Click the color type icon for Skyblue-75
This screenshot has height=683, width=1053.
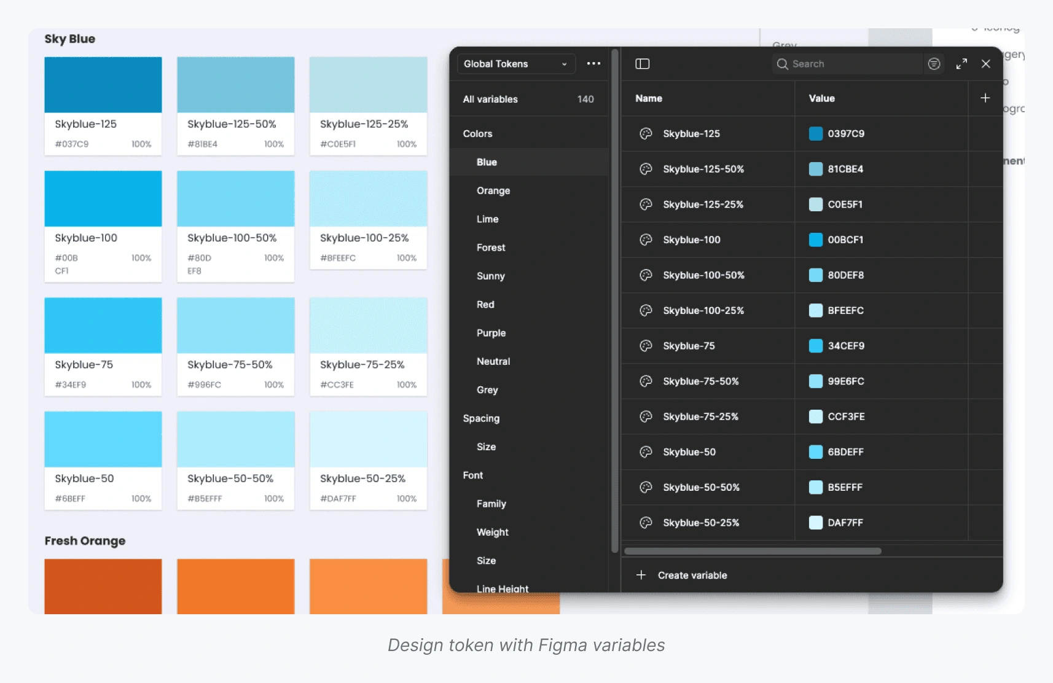click(x=646, y=346)
